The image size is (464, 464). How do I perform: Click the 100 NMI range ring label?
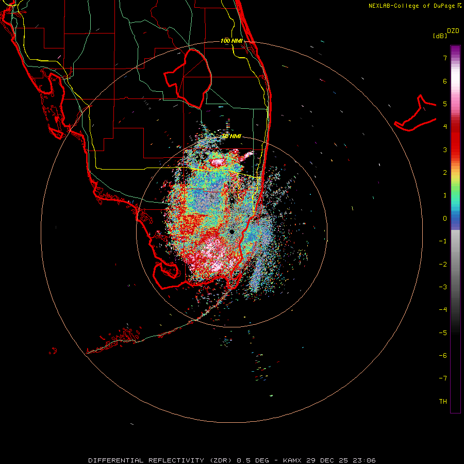click(x=231, y=41)
